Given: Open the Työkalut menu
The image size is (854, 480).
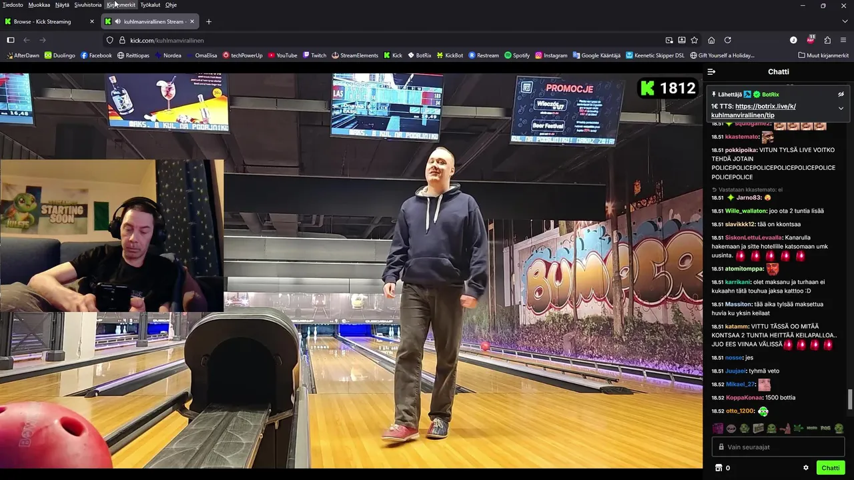Looking at the screenshot, I should [150, 5].
